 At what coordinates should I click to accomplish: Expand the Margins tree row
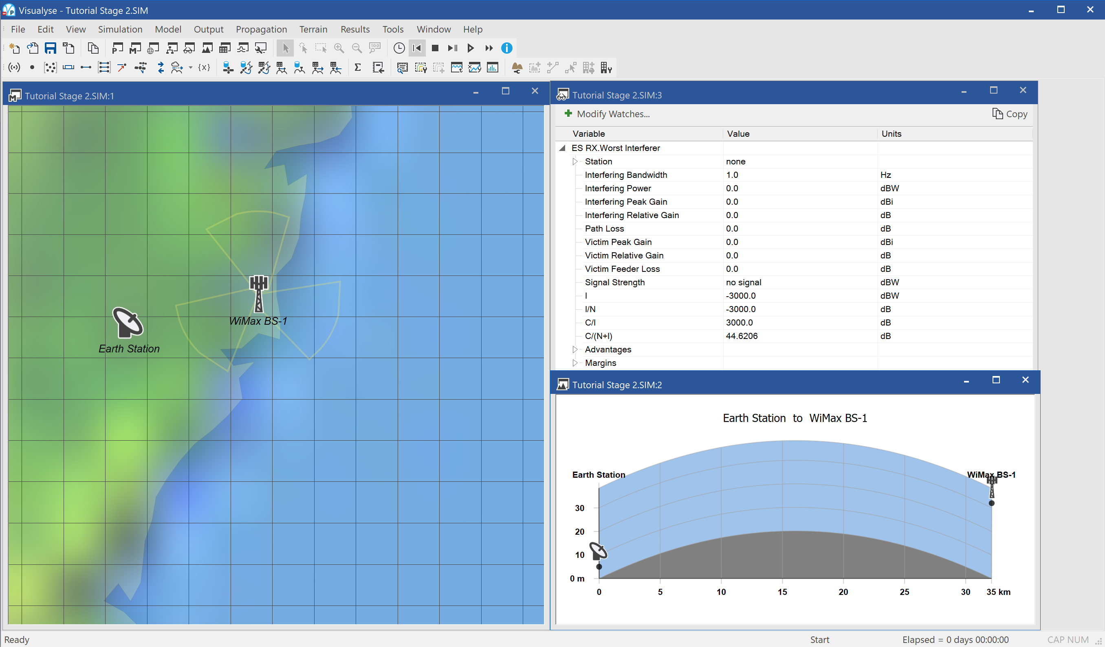click(x=575, y=363)
